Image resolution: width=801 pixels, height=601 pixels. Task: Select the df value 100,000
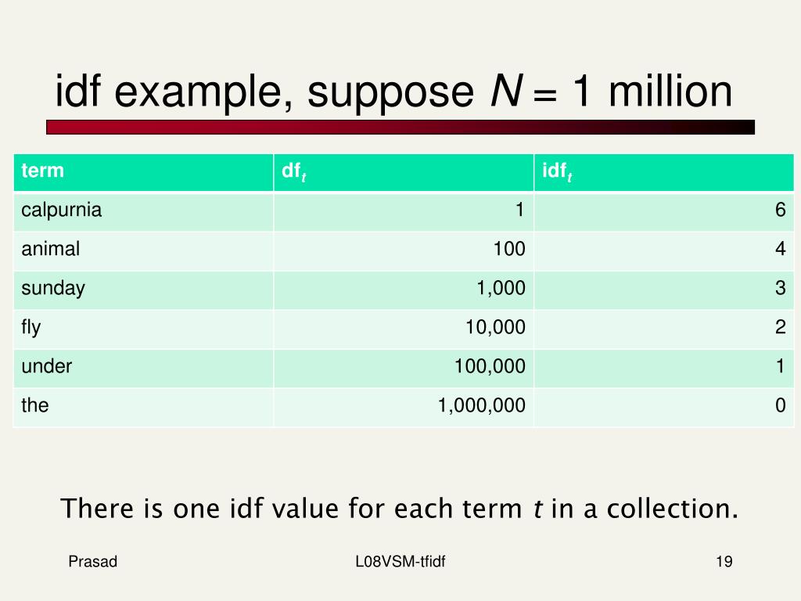(490, 366)
